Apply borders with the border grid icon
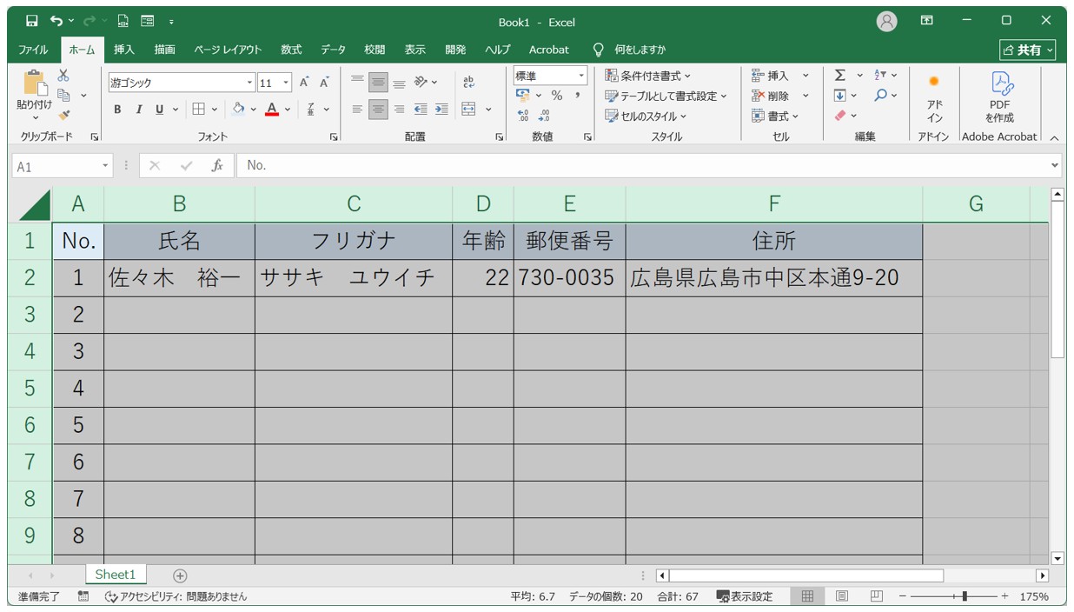 pyautogui.click(x=198, y=110)
